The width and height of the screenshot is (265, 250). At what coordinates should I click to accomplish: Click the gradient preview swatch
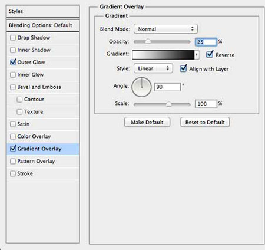point(163,55)
